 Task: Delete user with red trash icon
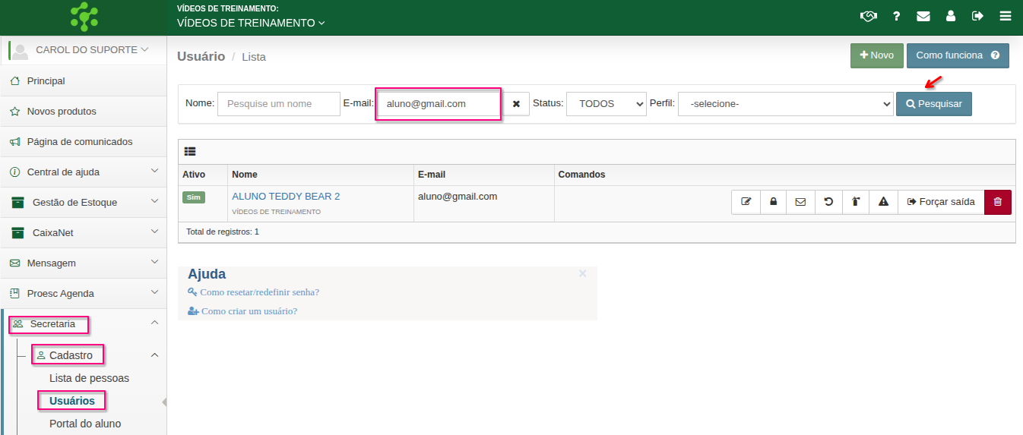(998, 202)
